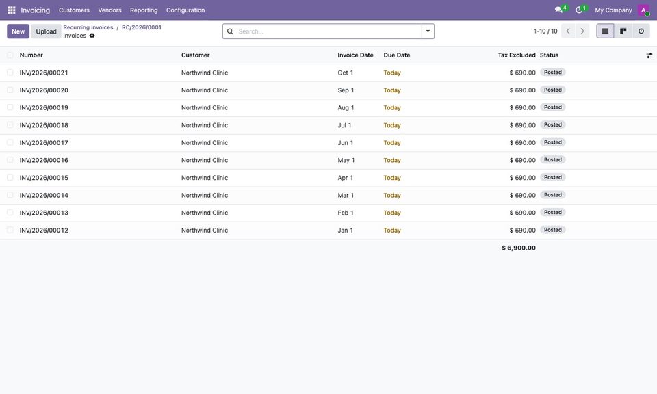Go to next page arrow
The width and height of the screenshot is (657, 394).
tap(582, 31)
